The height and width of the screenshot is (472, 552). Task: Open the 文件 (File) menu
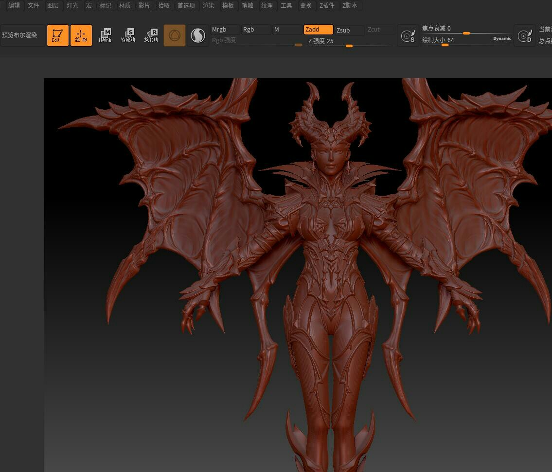coord(34,6)
